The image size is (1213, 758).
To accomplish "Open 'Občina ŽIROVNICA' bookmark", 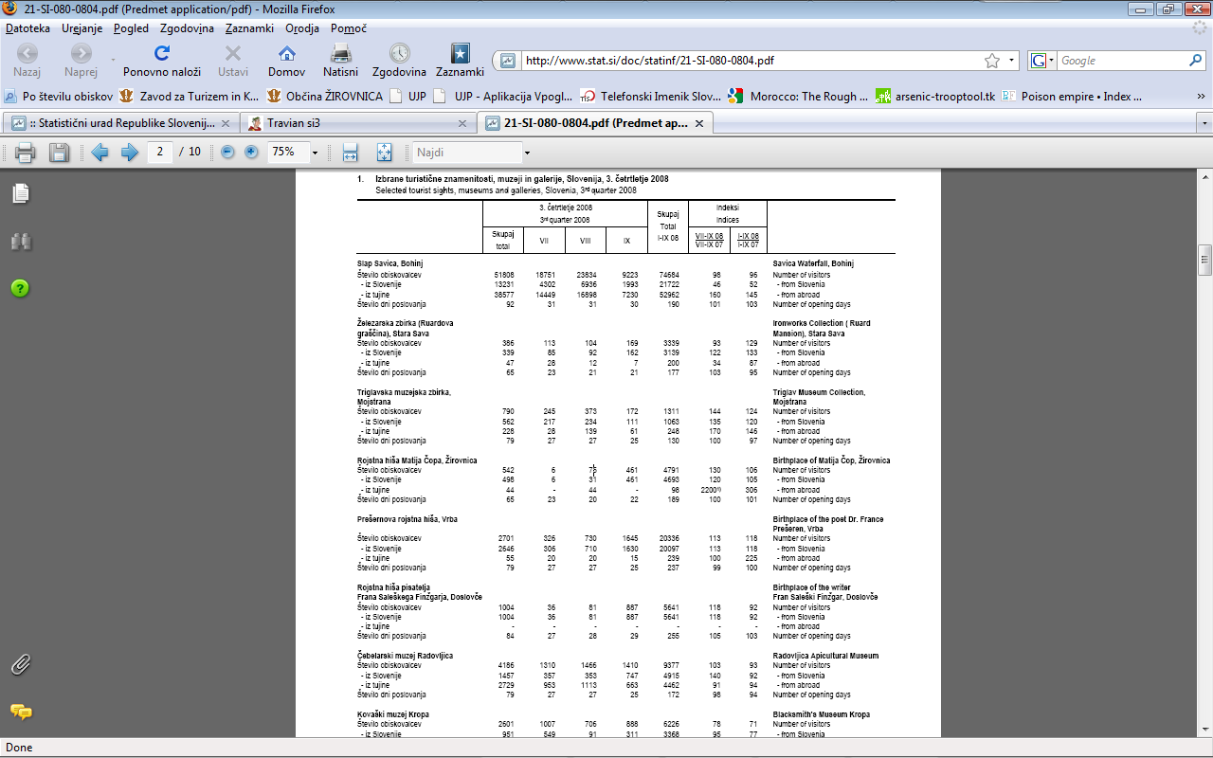I will point(324,96).
